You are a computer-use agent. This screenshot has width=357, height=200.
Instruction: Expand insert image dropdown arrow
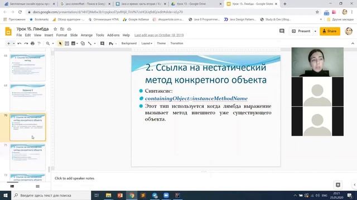[77, 43]
